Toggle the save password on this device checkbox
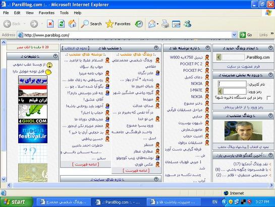This screenshot has height=207, width=275. pyautogui.click(x=268, y=98)
